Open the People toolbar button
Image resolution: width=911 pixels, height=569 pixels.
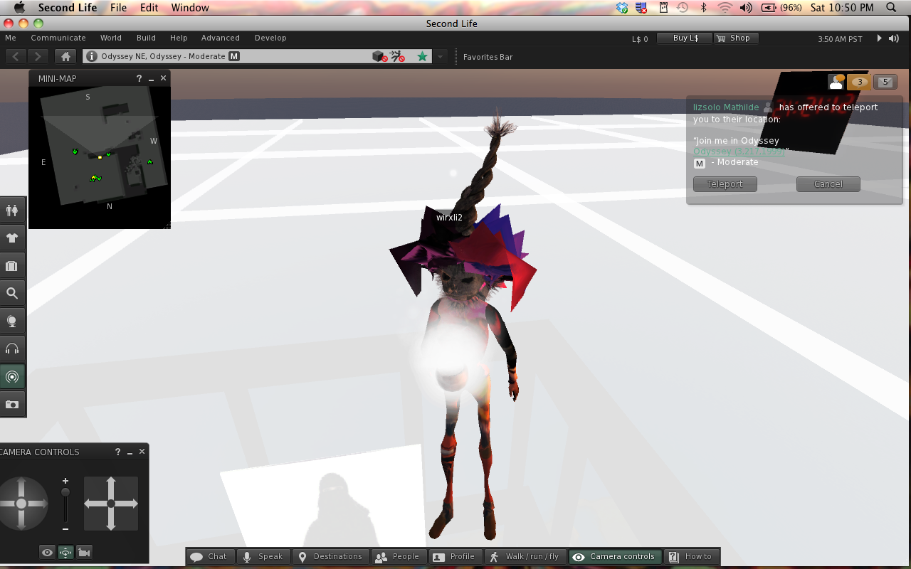[399, 556]
